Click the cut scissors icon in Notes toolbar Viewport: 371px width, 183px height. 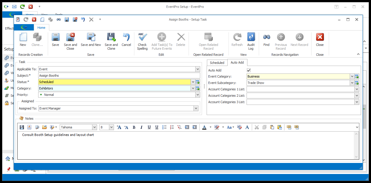tap(257, 127)
